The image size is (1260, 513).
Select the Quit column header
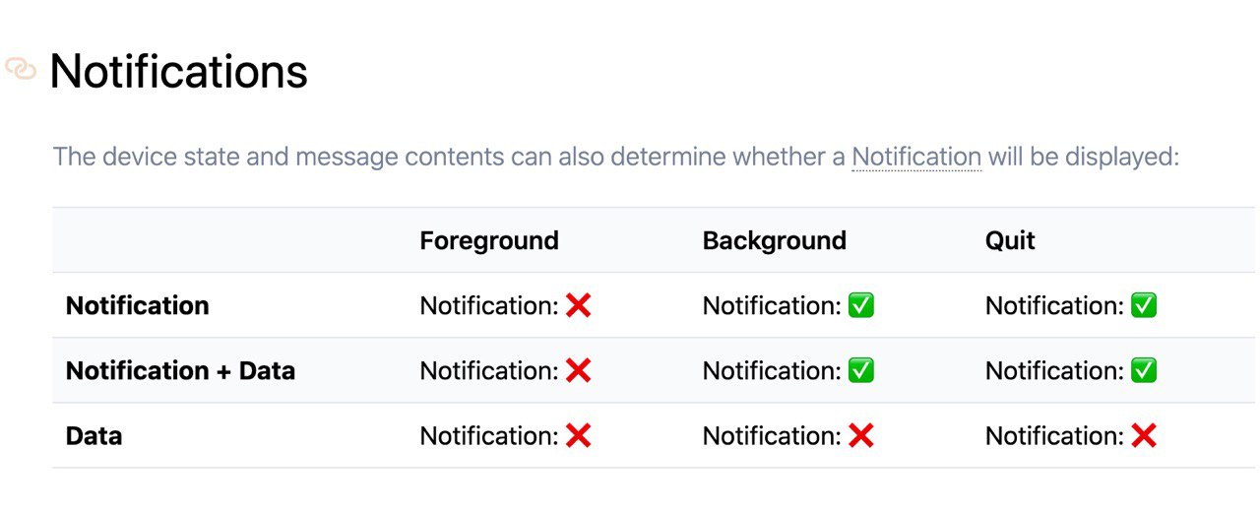[1010, 240]
